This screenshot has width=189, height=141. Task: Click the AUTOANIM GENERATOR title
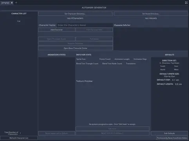[x=94, y=8]
